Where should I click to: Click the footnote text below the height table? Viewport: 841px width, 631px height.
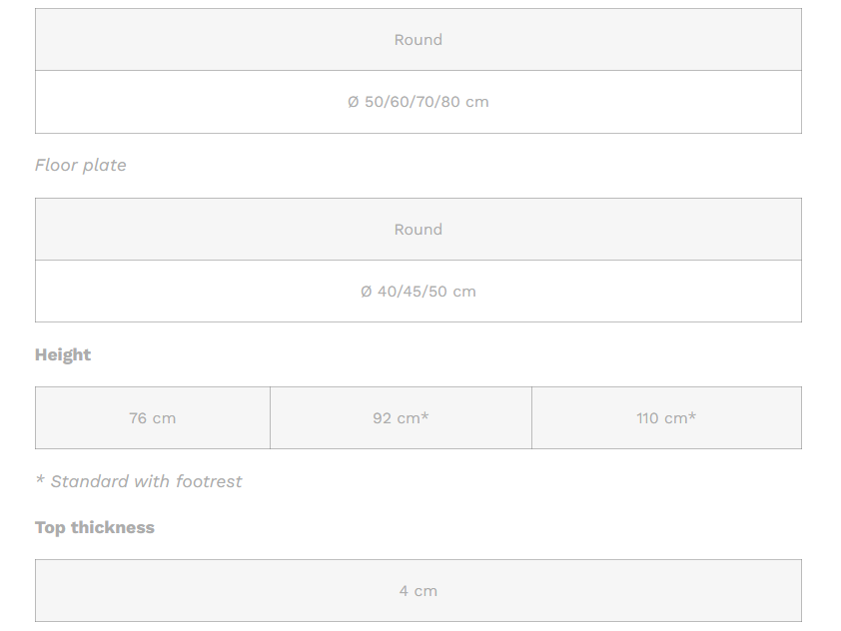tap(139, 481)
